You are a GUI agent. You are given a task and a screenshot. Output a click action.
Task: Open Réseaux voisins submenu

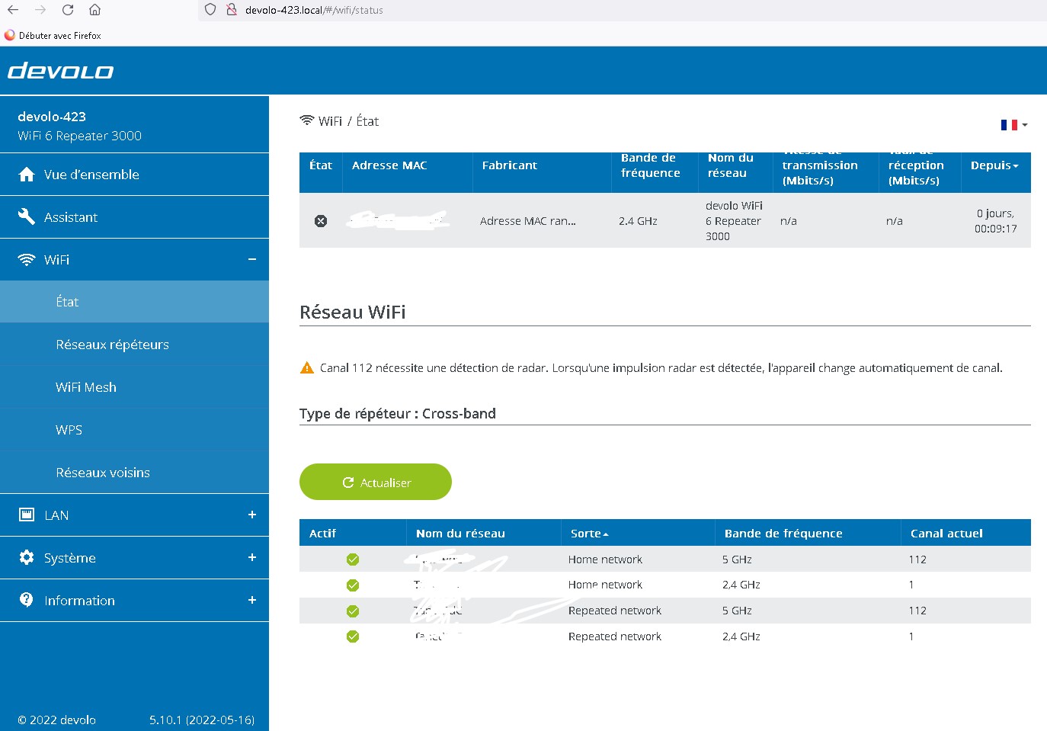[134, 473]
